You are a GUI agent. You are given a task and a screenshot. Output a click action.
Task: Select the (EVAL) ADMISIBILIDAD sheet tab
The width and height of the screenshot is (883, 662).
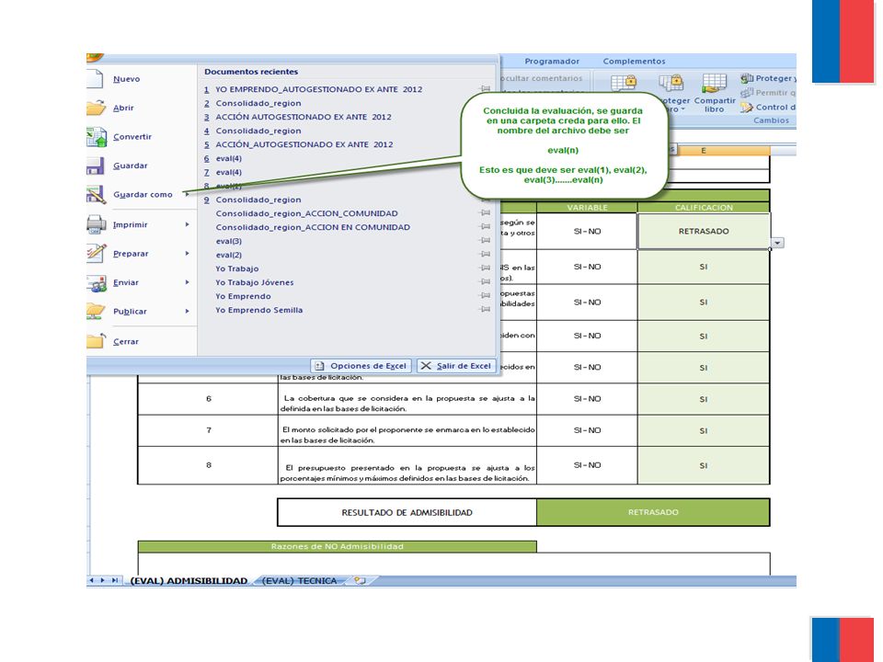pyautogui.click(x=189, y=580)
